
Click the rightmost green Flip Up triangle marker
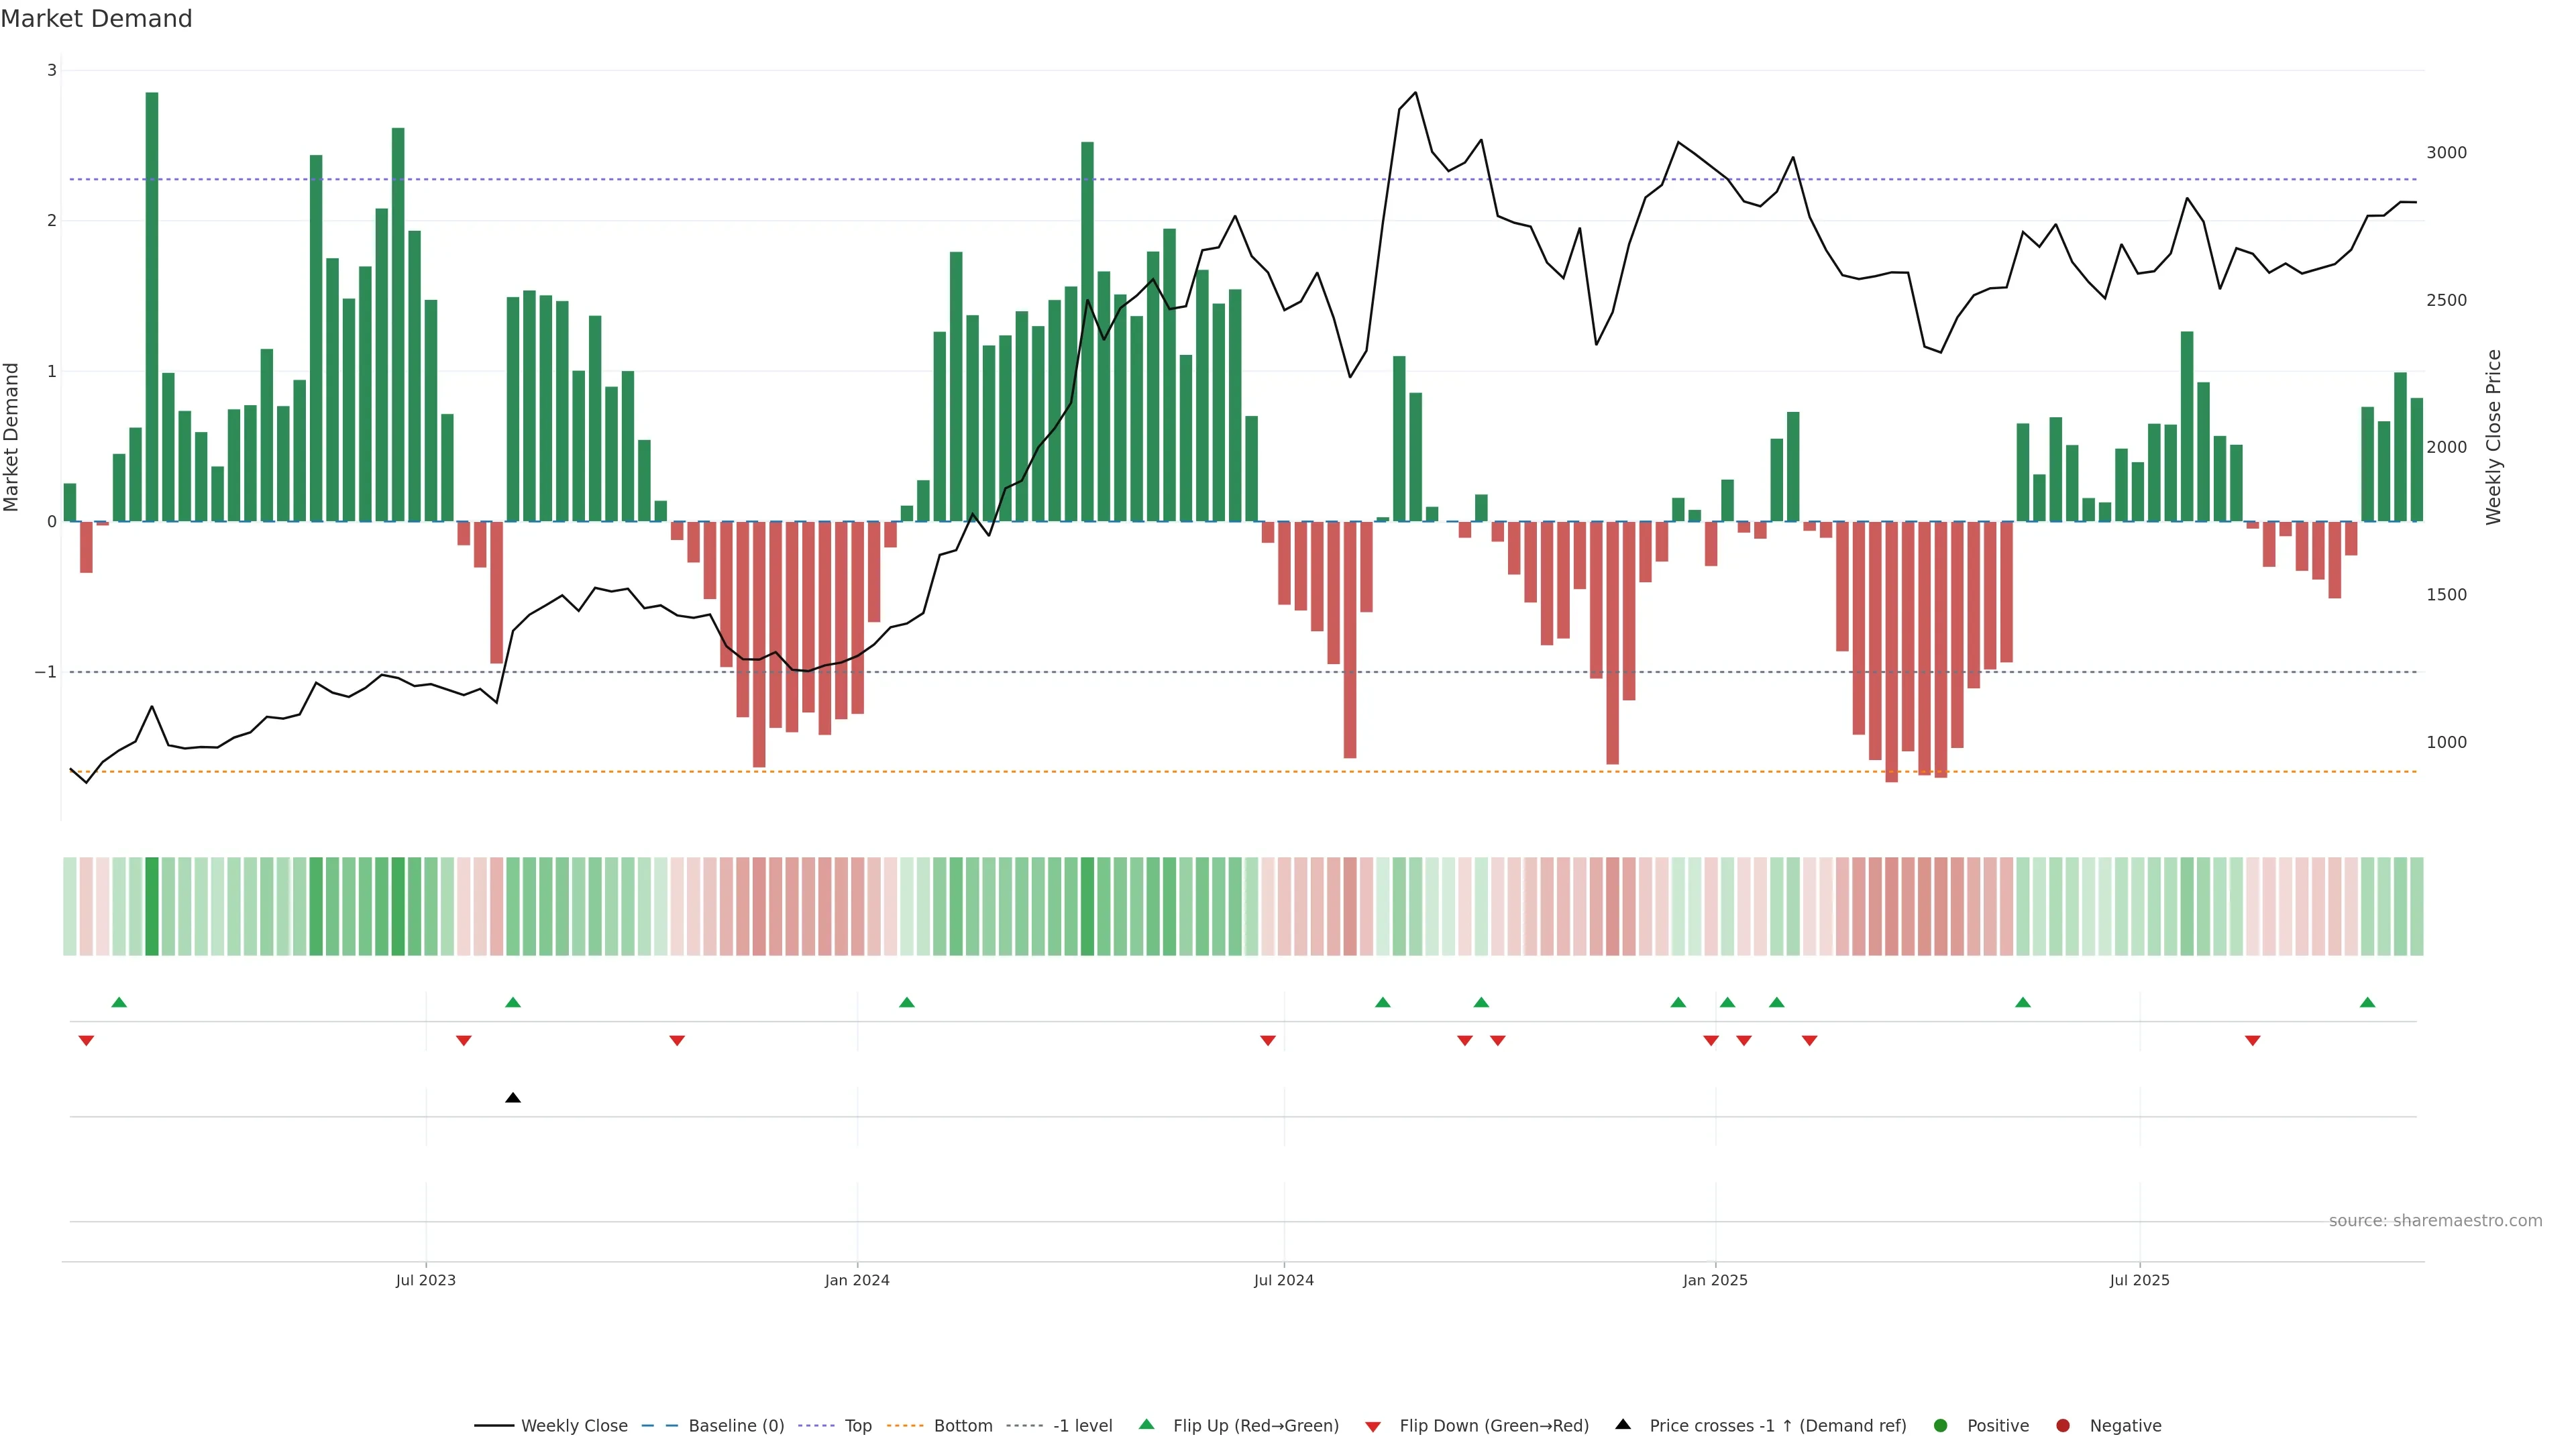coord(2367,1002)
